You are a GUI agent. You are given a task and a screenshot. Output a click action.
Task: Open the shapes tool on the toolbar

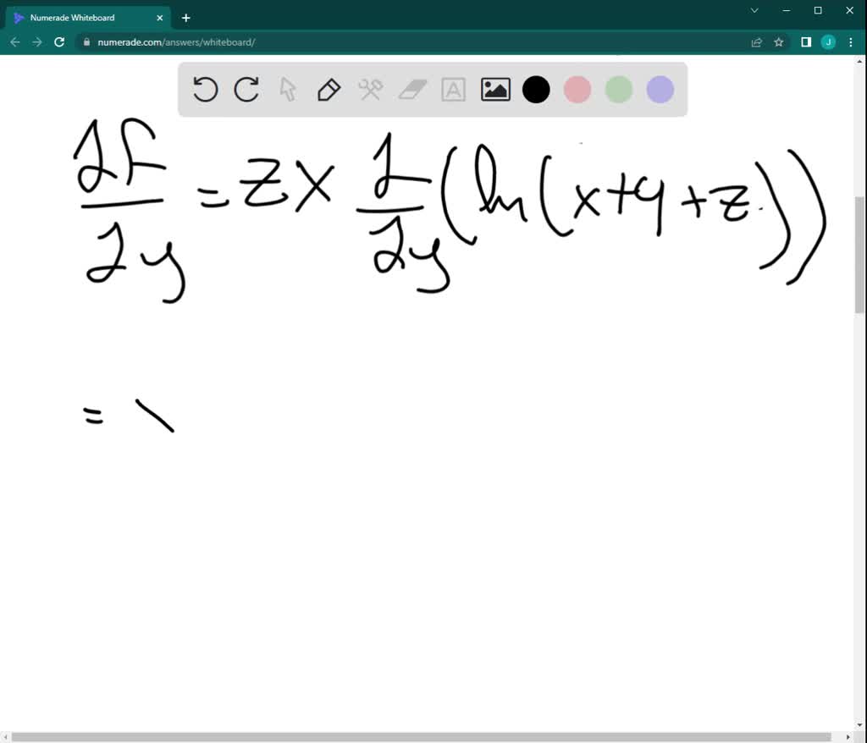[370, 89]
